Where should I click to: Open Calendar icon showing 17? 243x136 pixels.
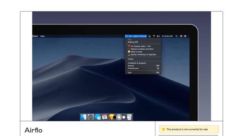click(105, 117)
